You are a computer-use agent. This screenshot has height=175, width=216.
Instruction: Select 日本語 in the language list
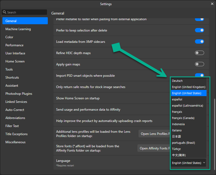[x=176, y=136]
